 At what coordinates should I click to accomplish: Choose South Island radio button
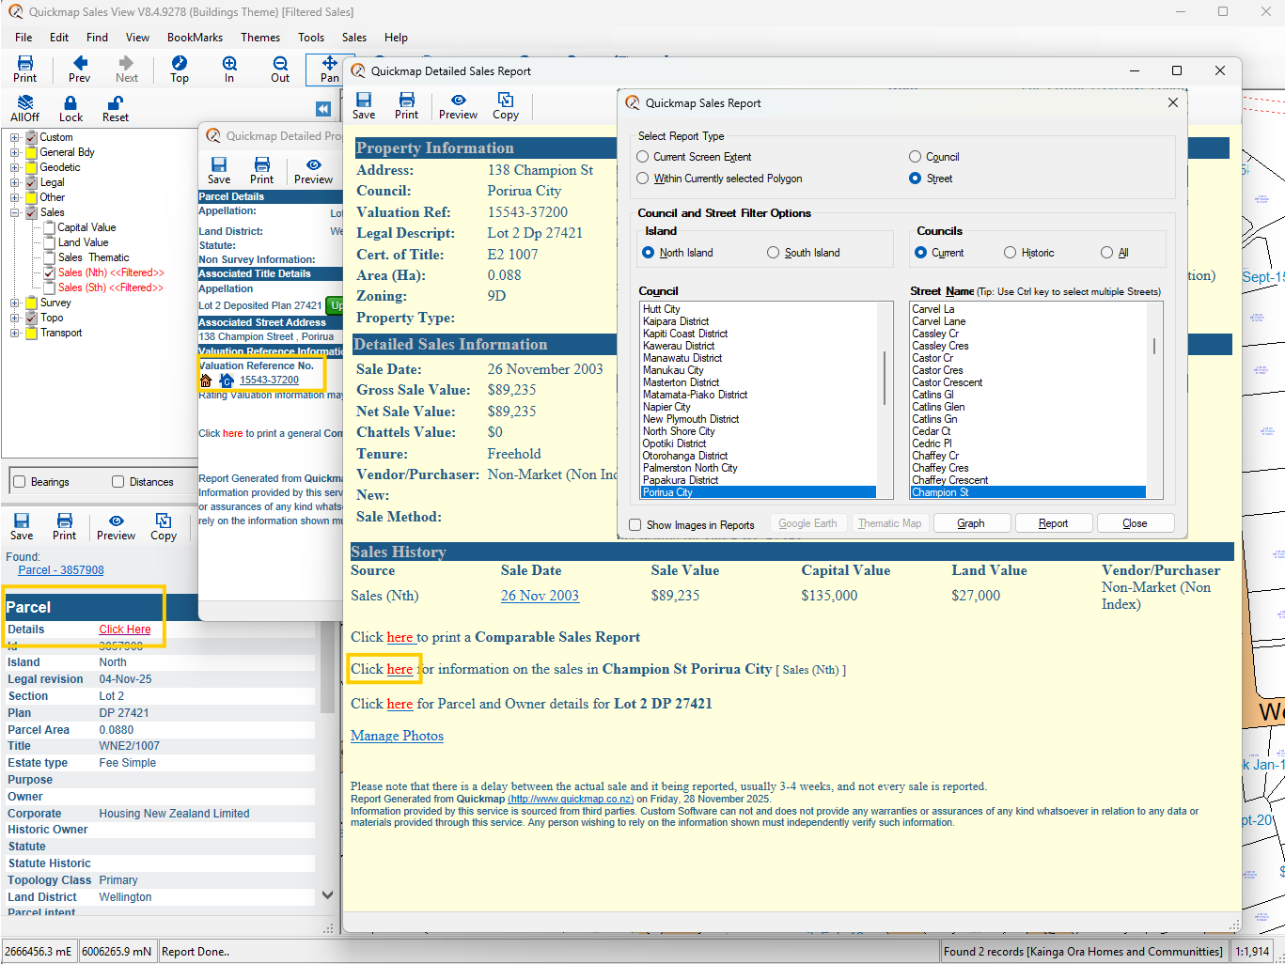point(774,253)
